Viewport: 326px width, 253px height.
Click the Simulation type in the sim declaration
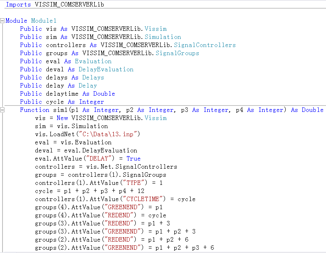pyautogui.click(x=163, y=37)
